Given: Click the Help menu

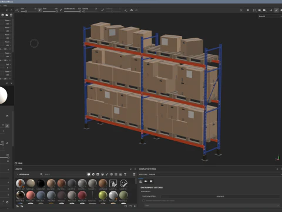Looking at the screenshot, I should [5, 5].
